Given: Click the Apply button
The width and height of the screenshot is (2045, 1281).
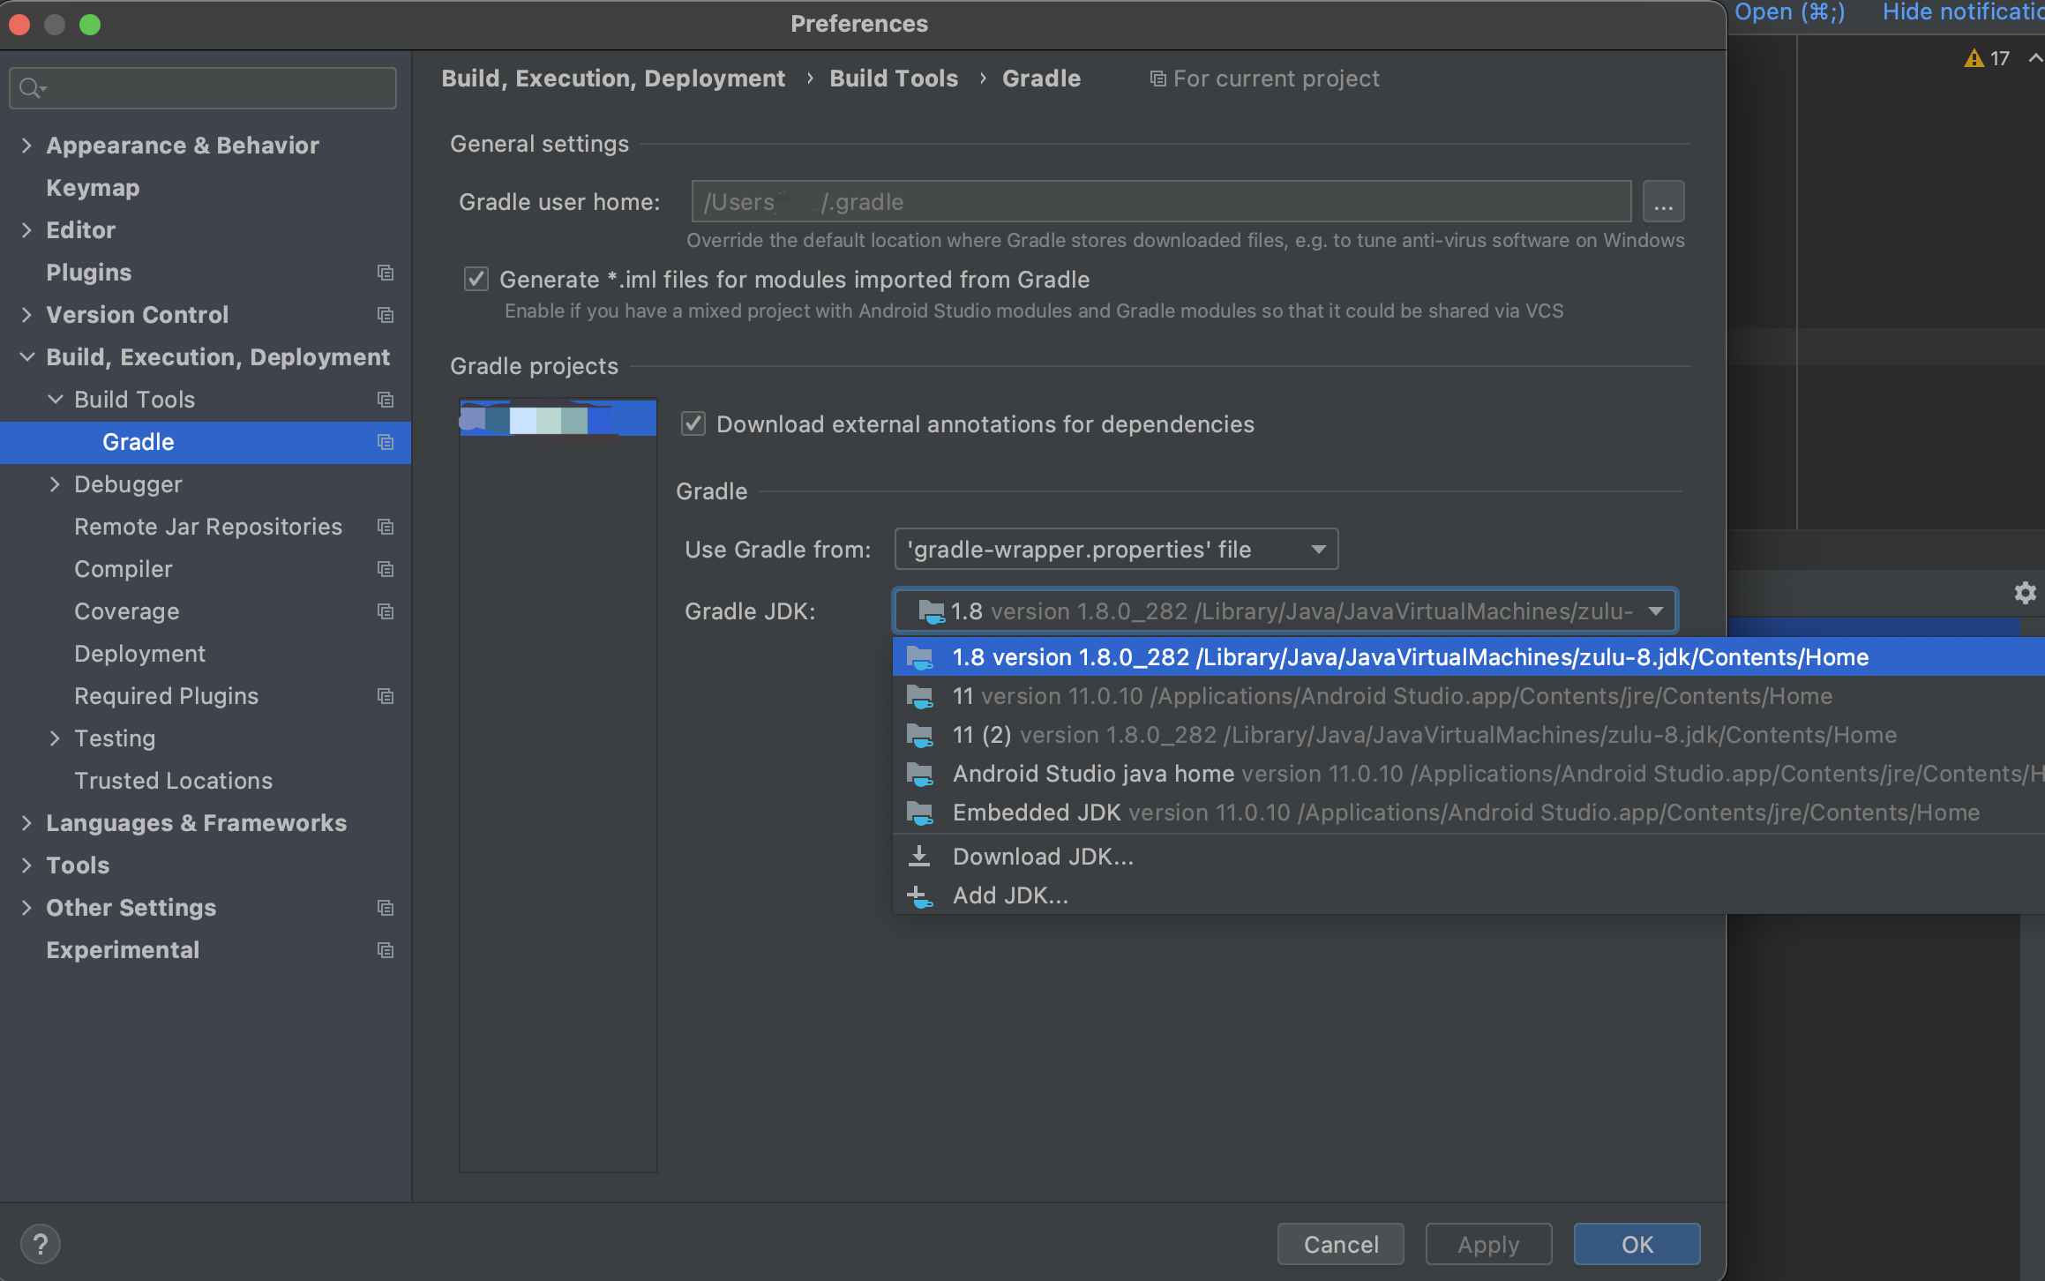Looking at the screenshot, I should pyautogui.click(x=1488, y=1244).
